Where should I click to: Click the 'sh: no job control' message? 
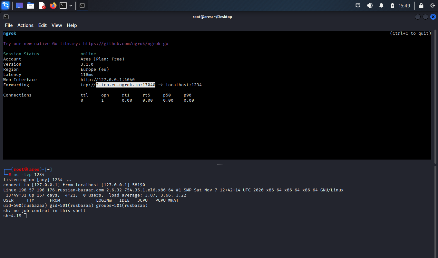click(x=44, y=211)
